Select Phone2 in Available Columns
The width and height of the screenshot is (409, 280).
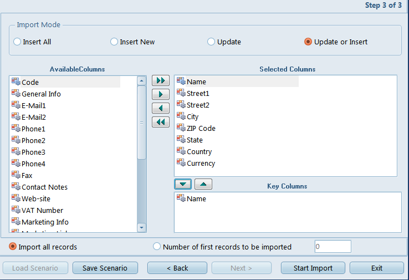pos(33,141)
